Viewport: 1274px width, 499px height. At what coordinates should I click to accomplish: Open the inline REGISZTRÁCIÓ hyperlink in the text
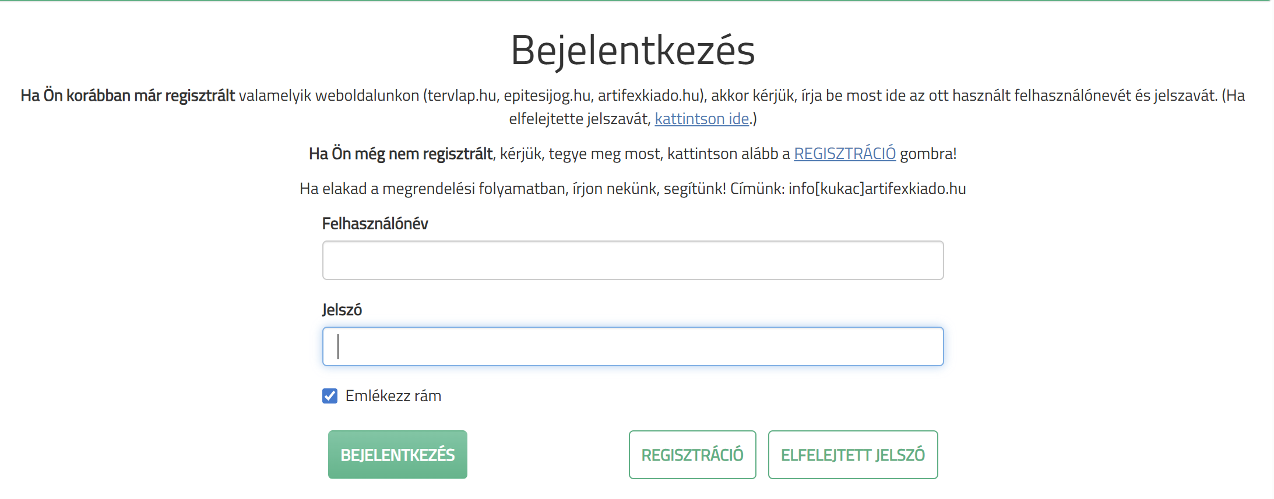844,154
